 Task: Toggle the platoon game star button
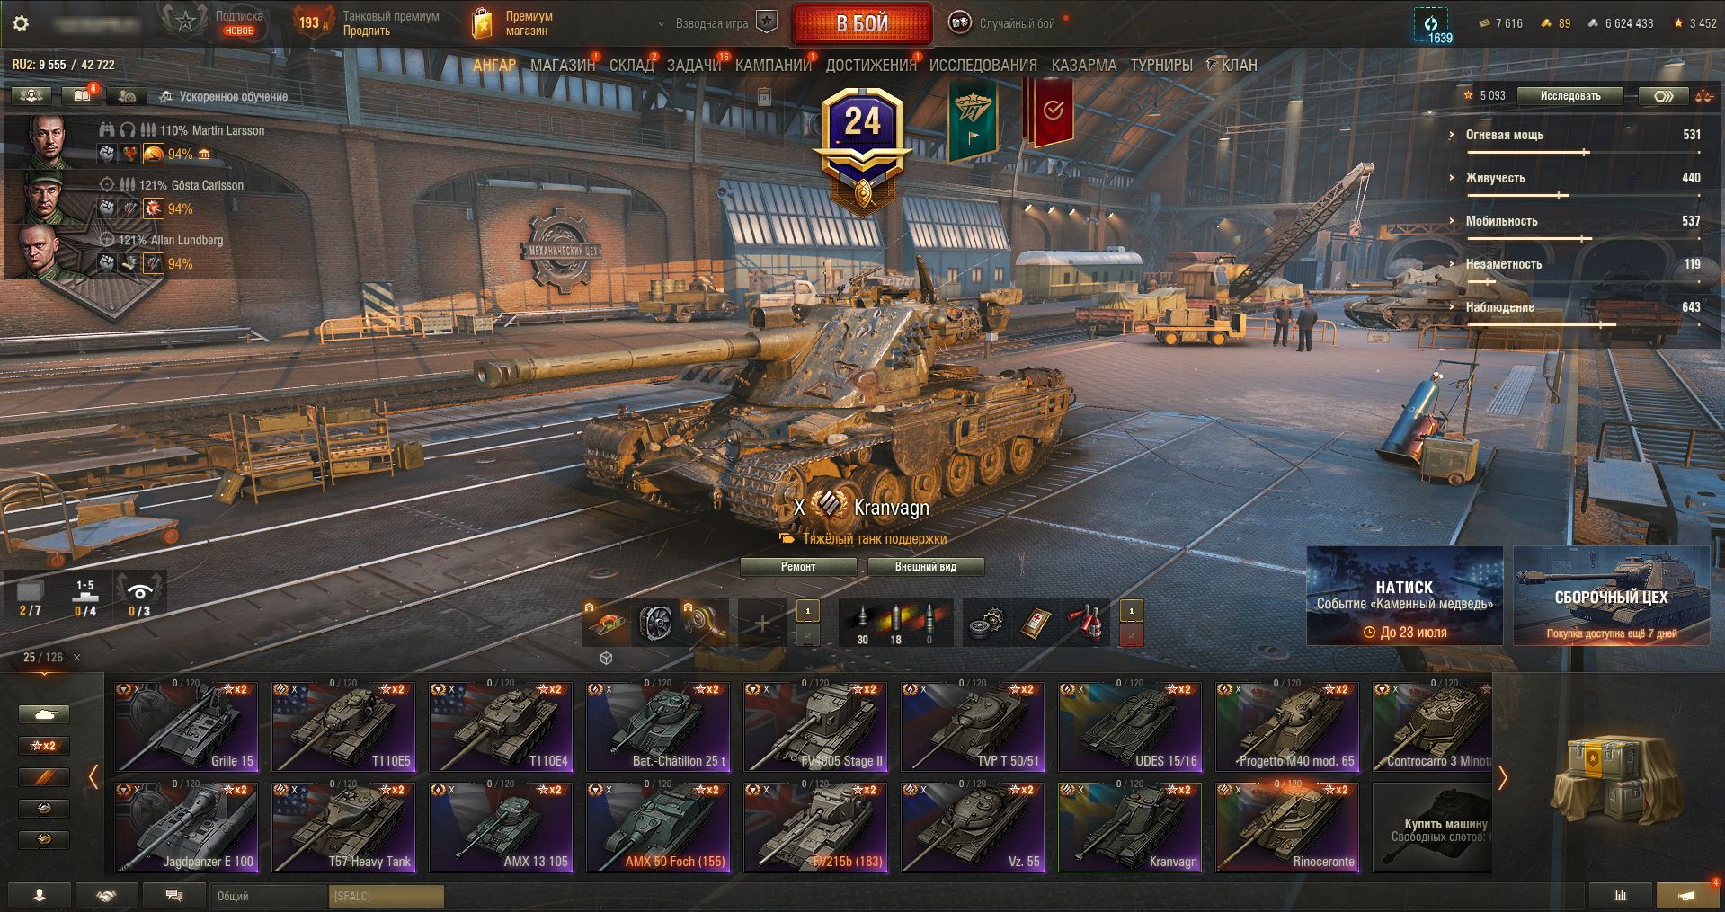pyautogui.click(x=766, y=23)
